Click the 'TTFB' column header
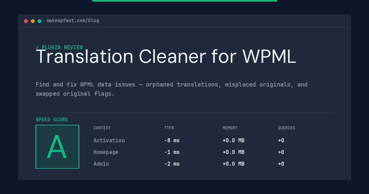This screenshot has height=194, width=369. tap(169, 128)
